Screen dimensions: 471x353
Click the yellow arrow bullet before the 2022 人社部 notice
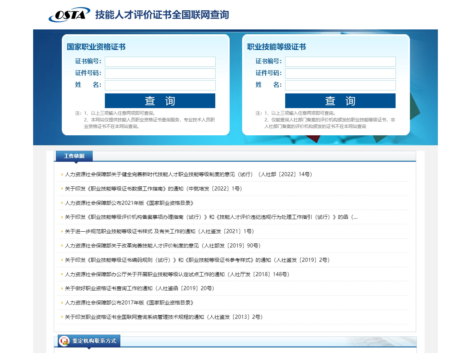[61, 174]
